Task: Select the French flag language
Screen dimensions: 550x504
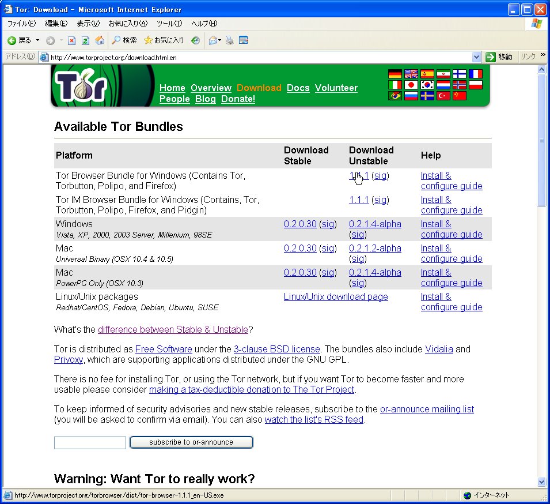Action: [476, 74]
